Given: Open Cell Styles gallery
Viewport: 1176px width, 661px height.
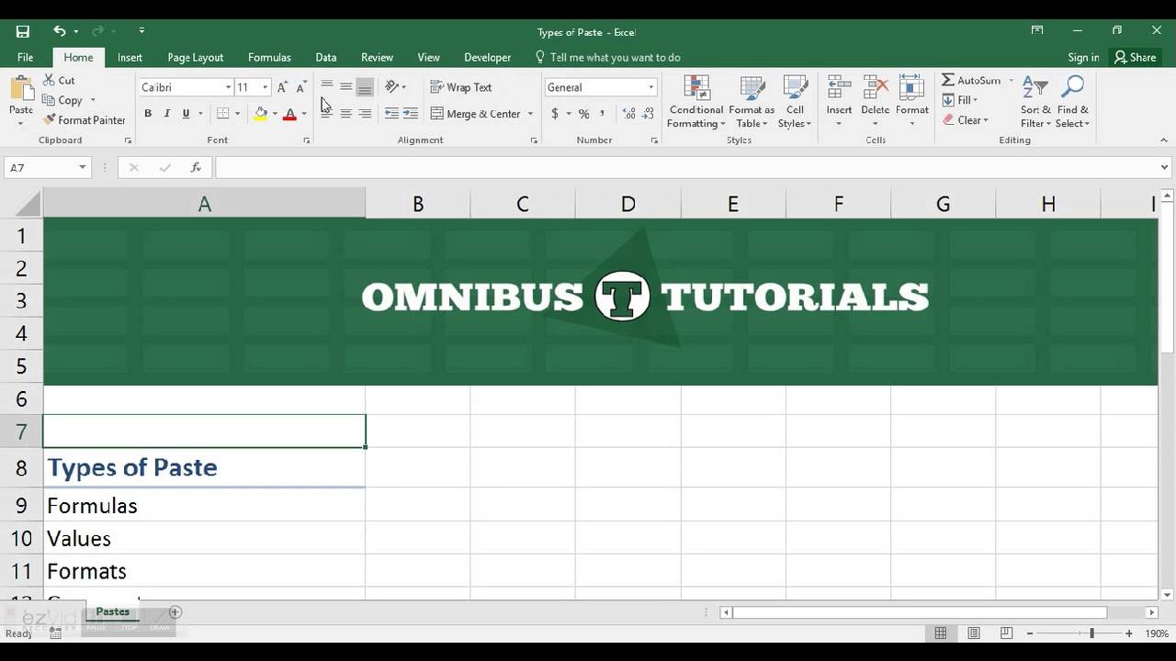Looking at the screenshot, I should (x=795, y=102).
